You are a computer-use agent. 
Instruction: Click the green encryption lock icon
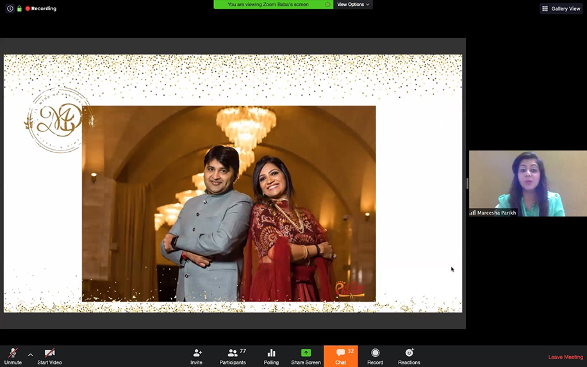(19, 8)
